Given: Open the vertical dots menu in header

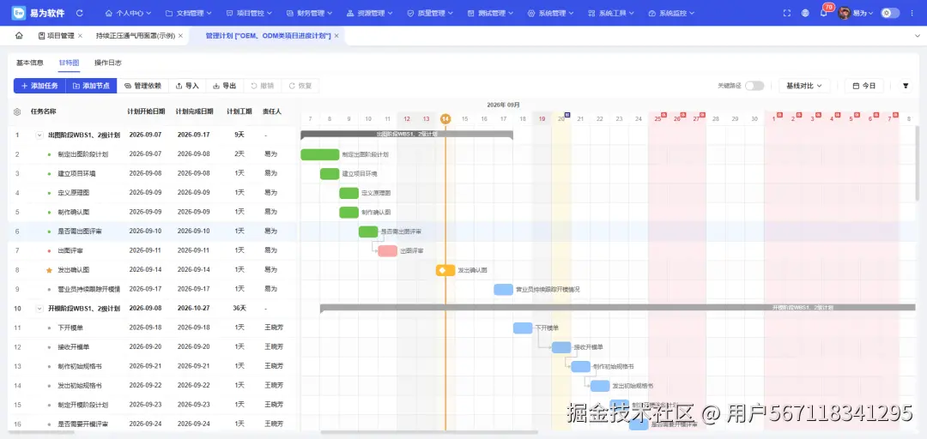Looking at the screenshot, I should pos(912,13).
